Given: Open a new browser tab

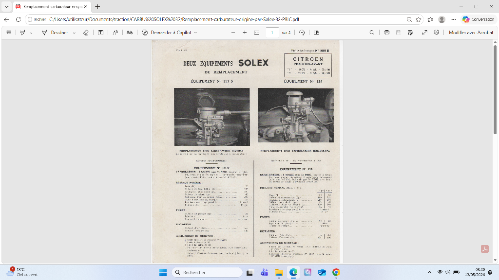Looking at the screenshot, I should (x=97, y=7).
